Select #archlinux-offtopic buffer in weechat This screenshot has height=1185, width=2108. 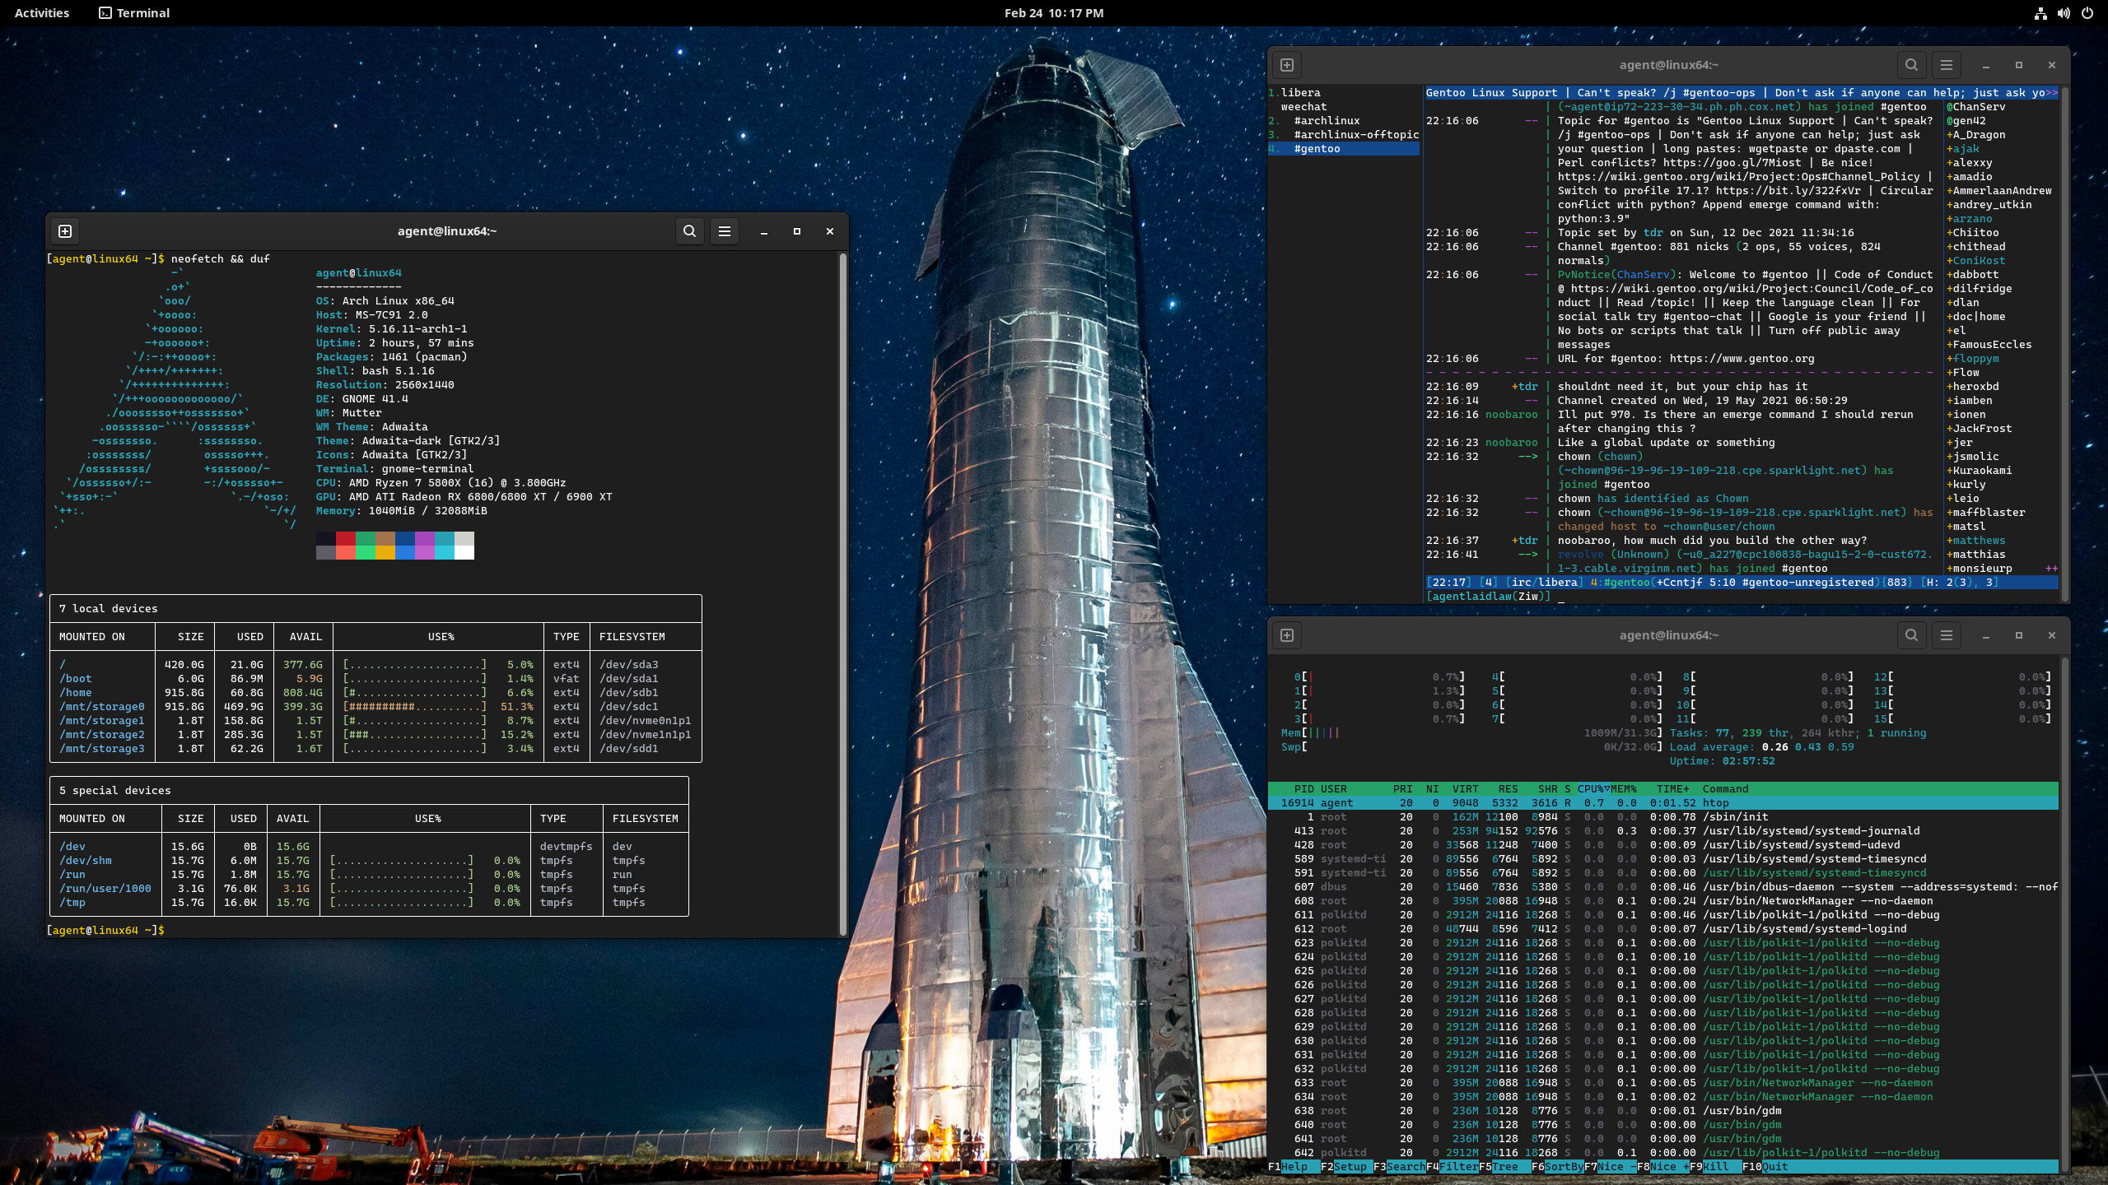click(x=1355, y=135)
